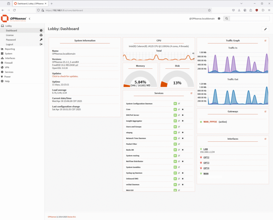This screenshot has width=273, height=220.
Task: Open the browser hamburger menu
Action: pyautogui.click(x=269, y=10)
